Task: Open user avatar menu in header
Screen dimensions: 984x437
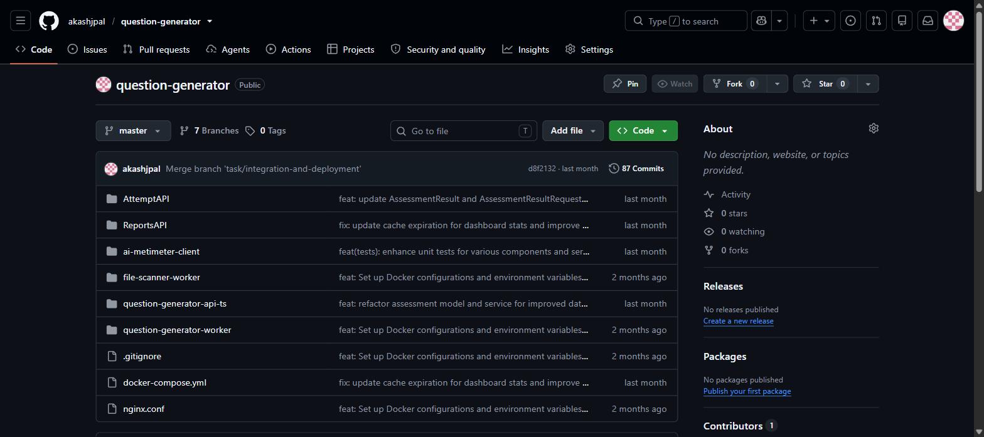Action: [953, 21]
